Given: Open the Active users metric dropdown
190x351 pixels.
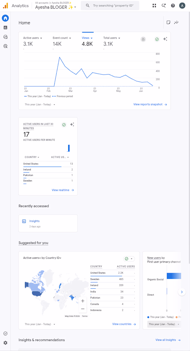Looking at the screenshot, I should 33,38.
